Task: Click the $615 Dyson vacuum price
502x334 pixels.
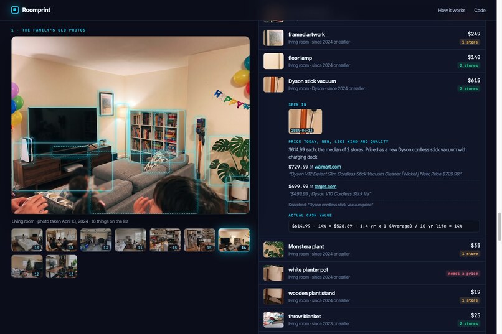Action: pos(474,80)
